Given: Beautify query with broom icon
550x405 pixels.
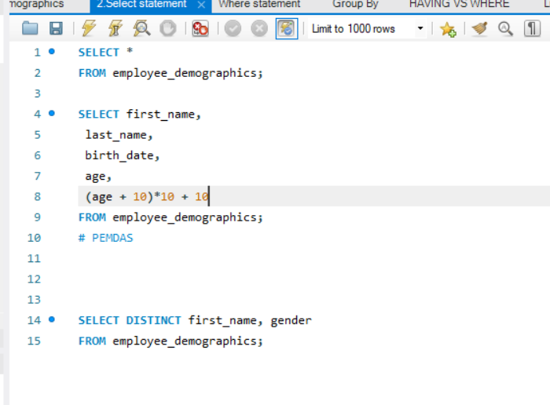Looking at the screenshot, I should [479, 28].
